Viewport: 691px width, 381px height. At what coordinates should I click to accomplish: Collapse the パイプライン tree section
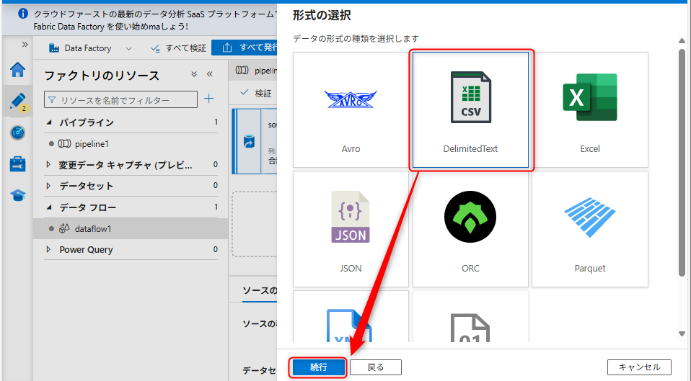(49, 122)
